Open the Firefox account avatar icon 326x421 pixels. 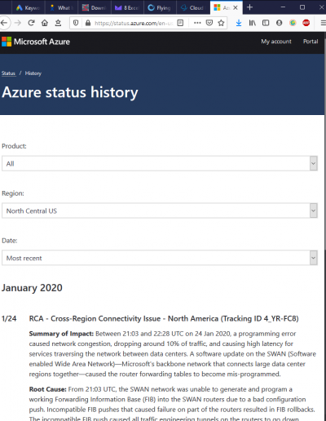(x=279, y=23)
